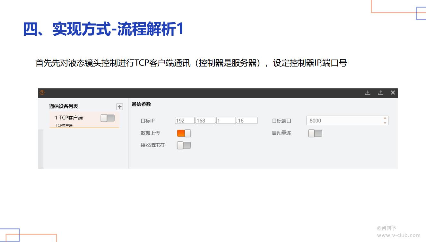
Task: Click the last IP octet field 16
Action: [247, 121]
